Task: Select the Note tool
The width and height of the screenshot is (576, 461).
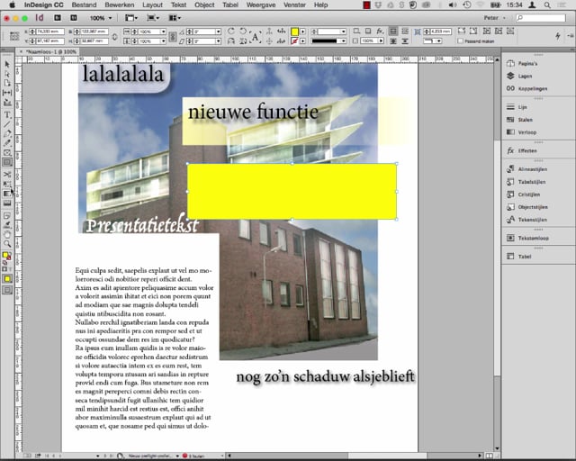Action: click(7, 216)
